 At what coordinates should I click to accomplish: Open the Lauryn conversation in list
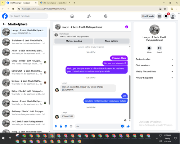point(24,32)
